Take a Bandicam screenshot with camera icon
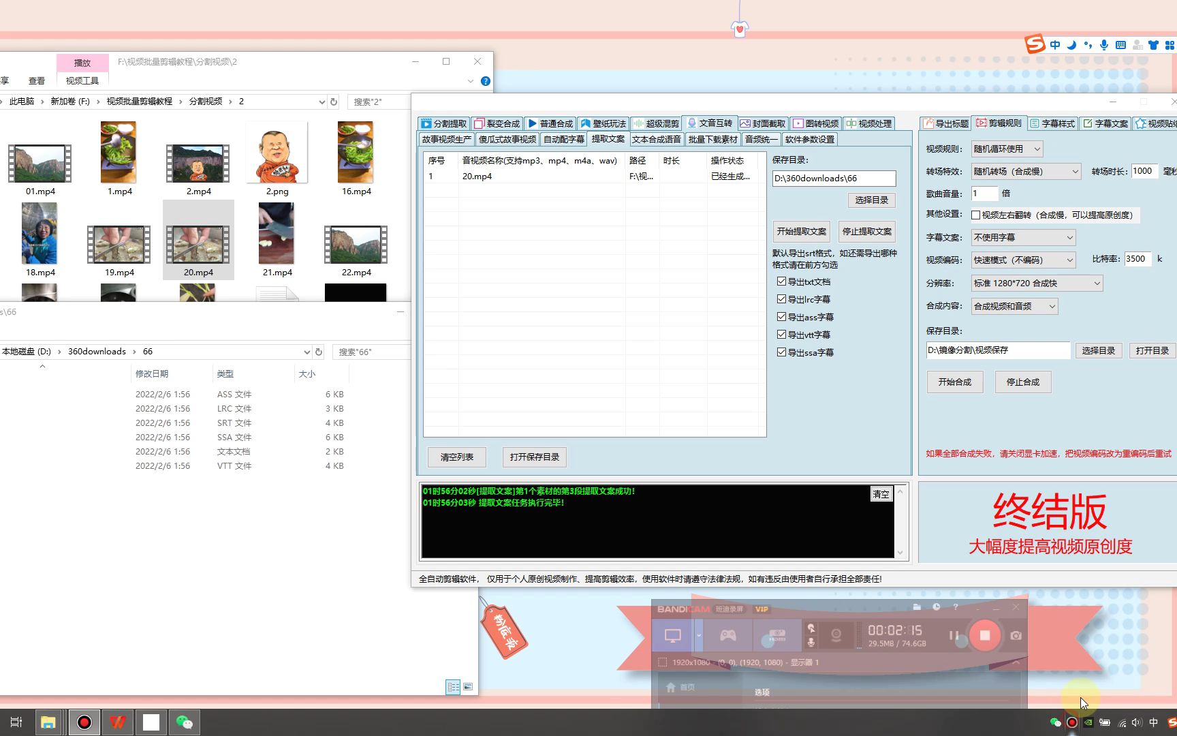 click(1016, 635)
